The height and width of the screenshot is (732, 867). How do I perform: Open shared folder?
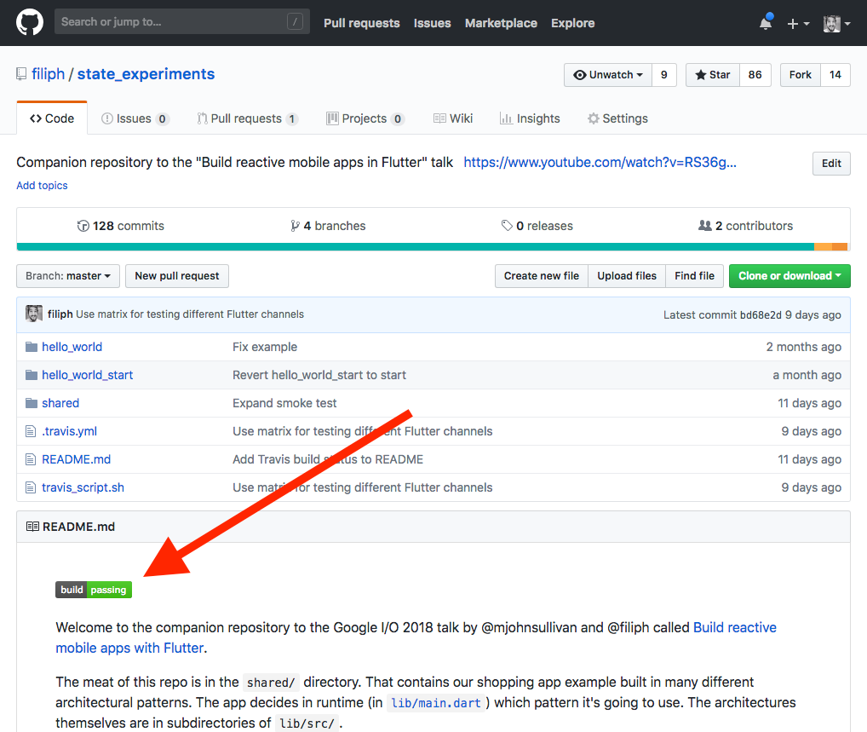coord(60,403)
